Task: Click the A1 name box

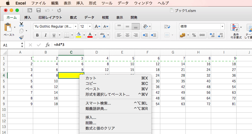Action: point(11,45)
